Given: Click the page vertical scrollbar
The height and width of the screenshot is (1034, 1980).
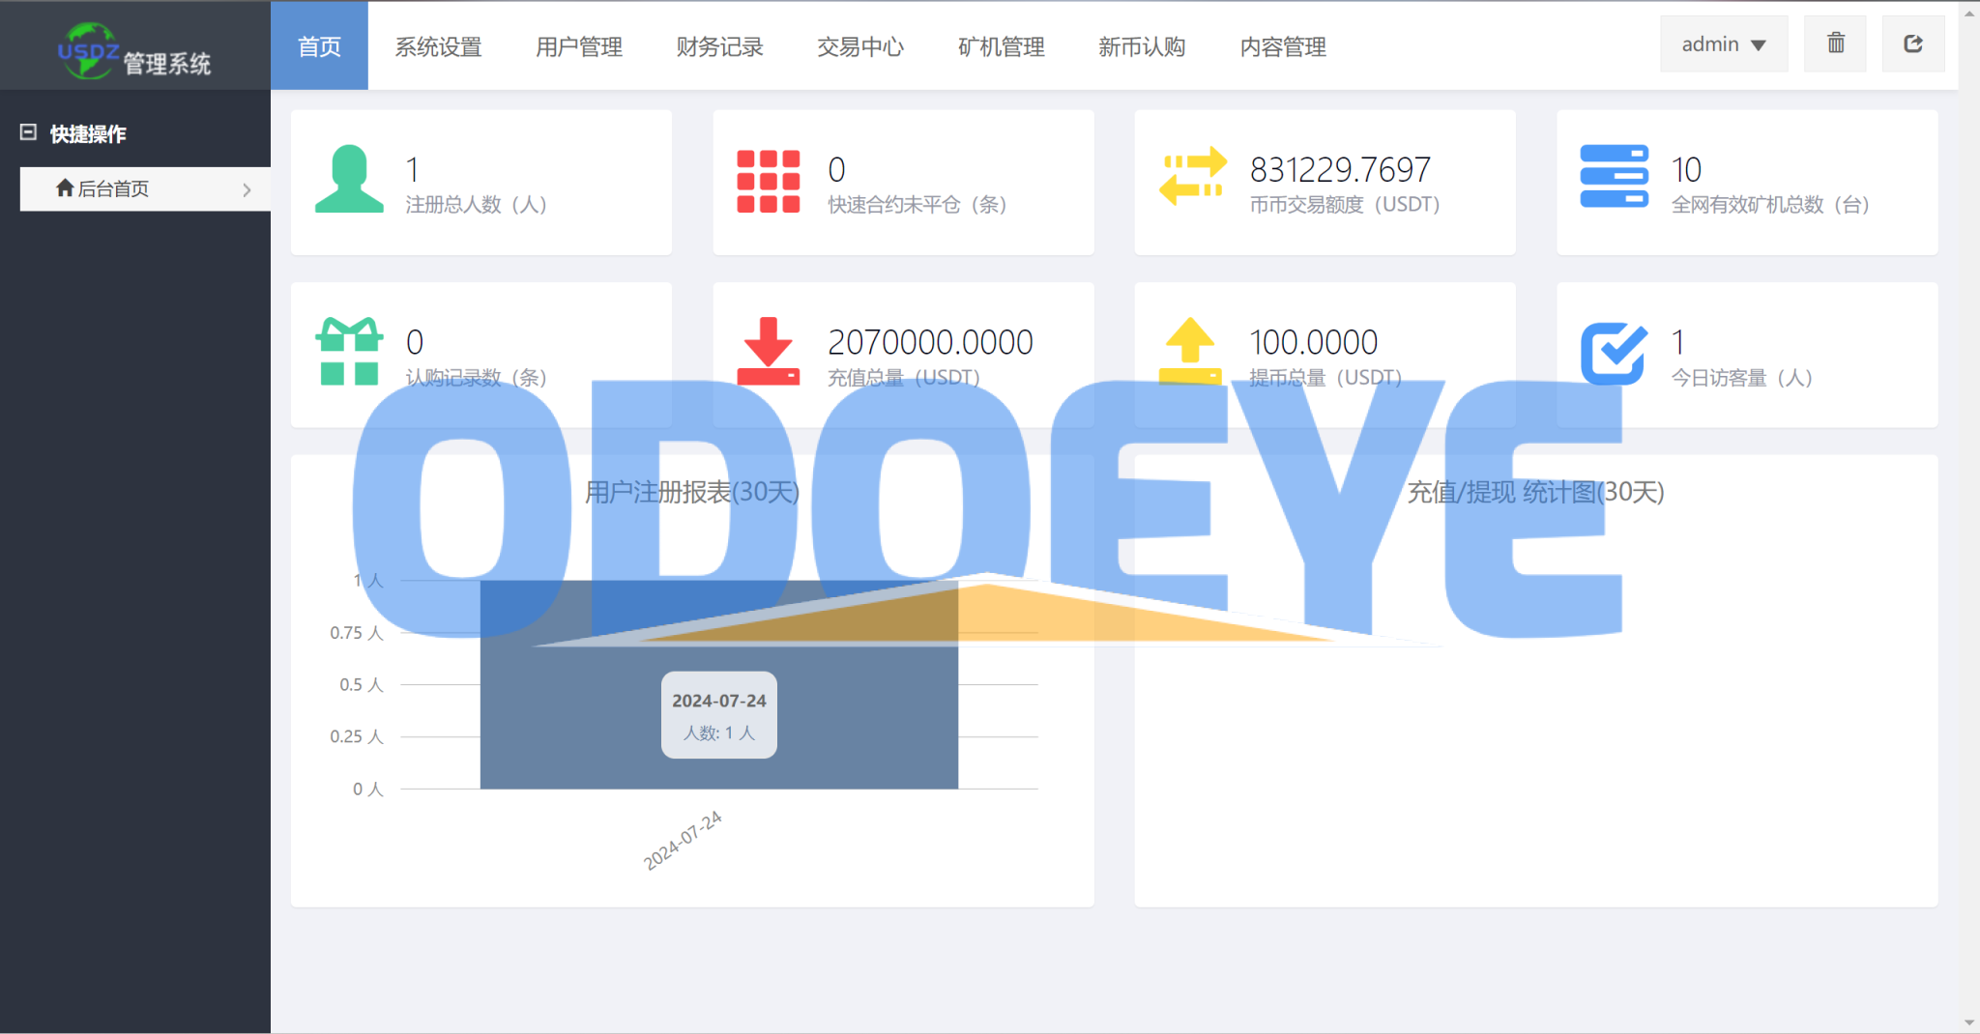Looking at the screenshot, I should pyautogui.click(x=1969, y=517).
